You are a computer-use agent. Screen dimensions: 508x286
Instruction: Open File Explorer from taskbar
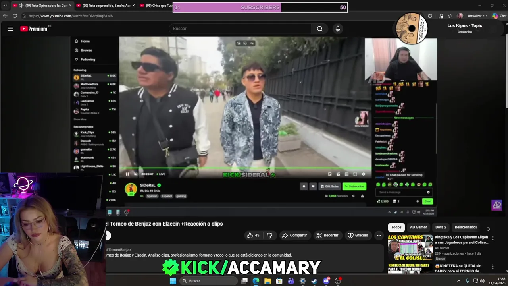click(267, 281)
